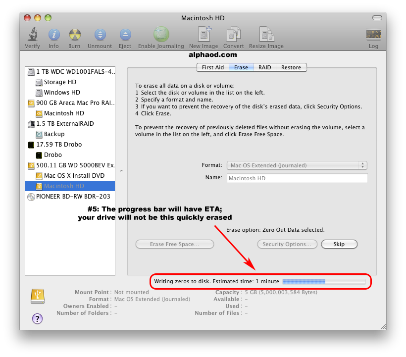Viewport: 406px width, 357px height.
Task: Click the Verify microscope icon
Action: click(x=33, y=35)
